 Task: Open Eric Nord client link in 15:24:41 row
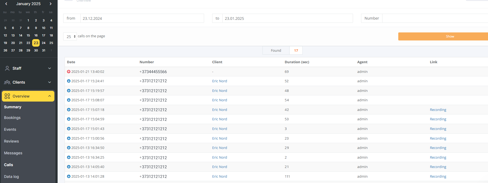[x=219, y=81]
